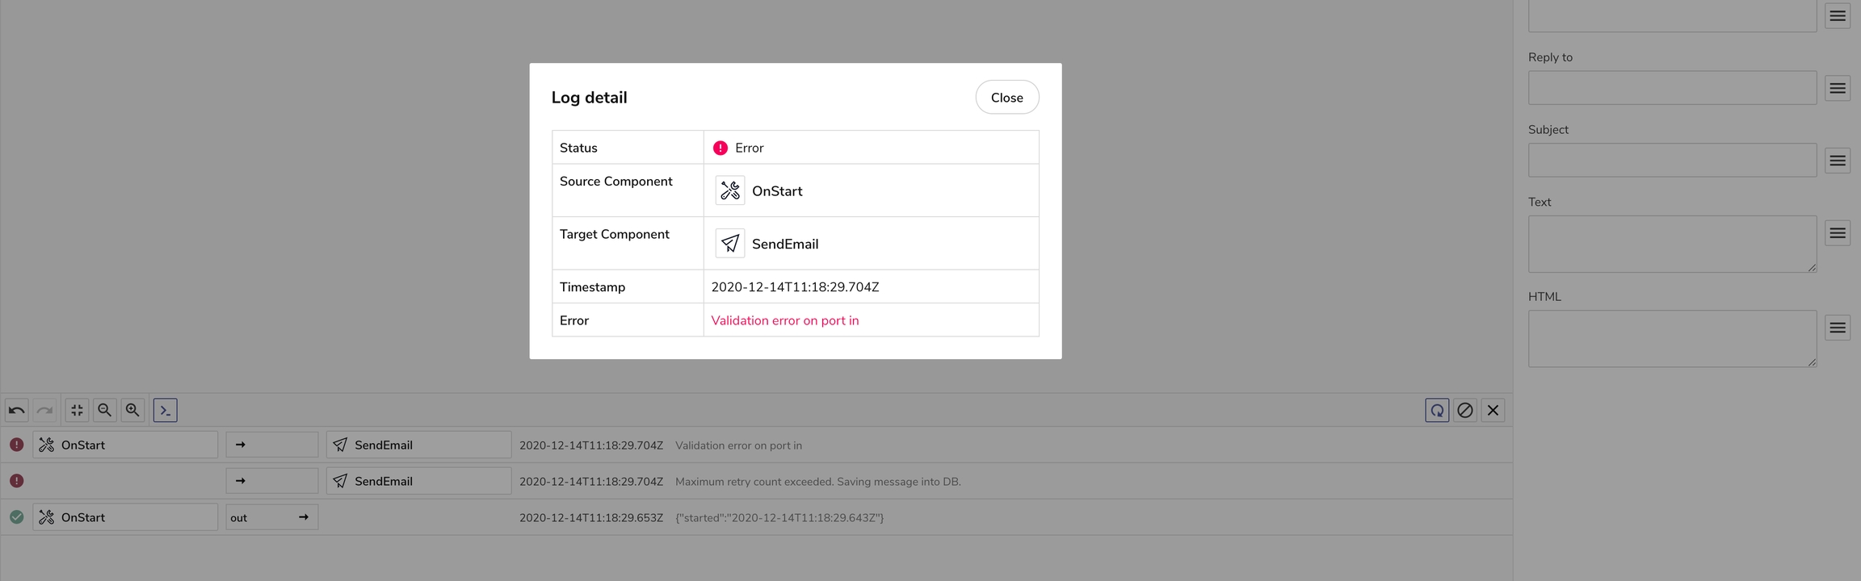This screenshot has height=581, width=1861.
Task: Click the Subject input field
Action: click(1672, 161)
